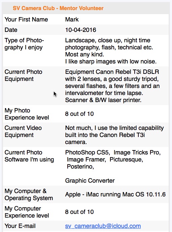Click the photo experience value 8 out of 10
Viewport: 172px width, 232px height.
(x=79, y=114)
